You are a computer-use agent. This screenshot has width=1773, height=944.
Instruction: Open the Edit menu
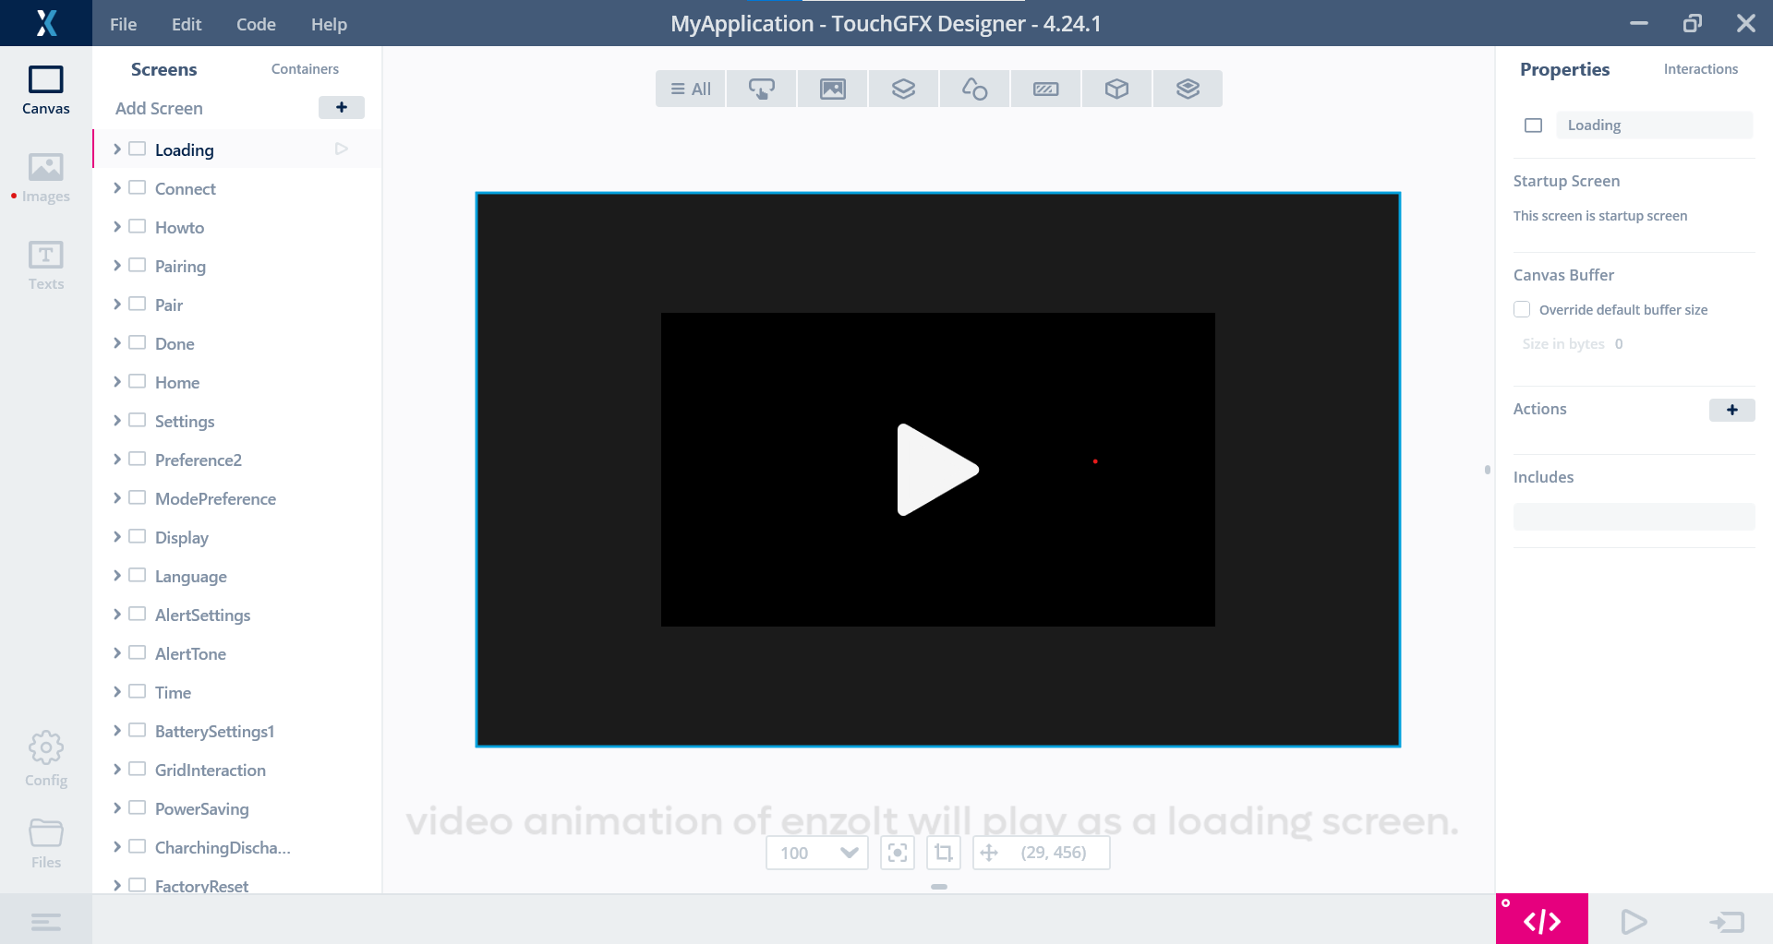click(x=186, y=24)
